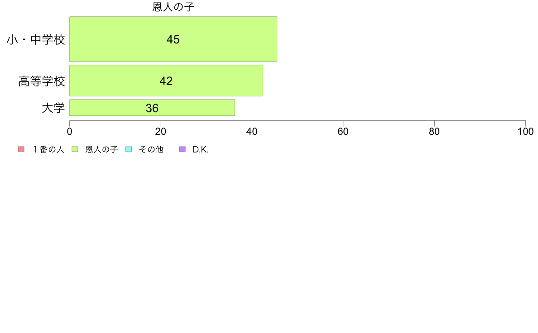Click the 恩人の子 legend text
Image resolution: width=538 pixels, height=333 pixels.
coord(101,149)
